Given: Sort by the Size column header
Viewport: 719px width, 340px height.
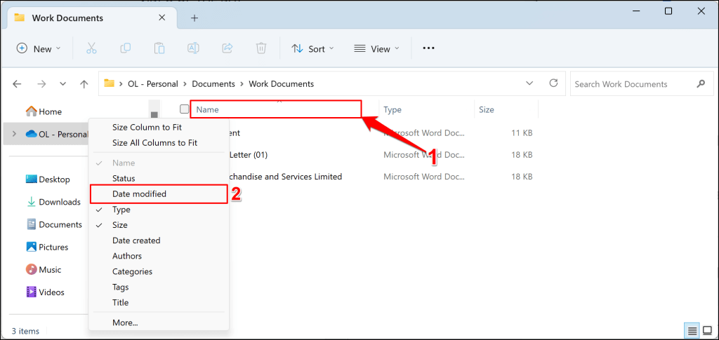Looking at the screenshot, I should point(506,109).
